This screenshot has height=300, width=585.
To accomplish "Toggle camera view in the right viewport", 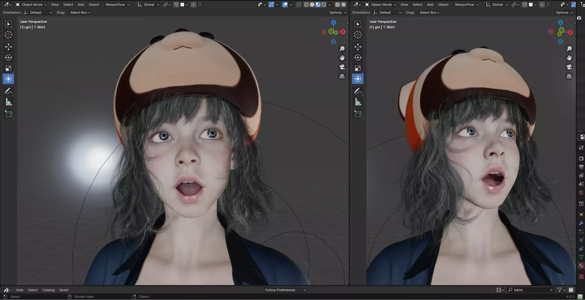I will (x=569, y=67).
